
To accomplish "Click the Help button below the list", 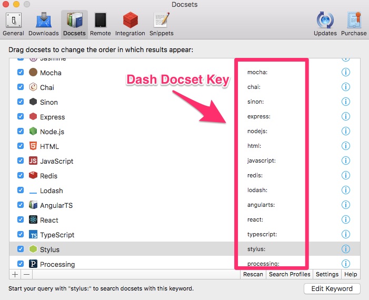I will click(x=351, y=274).
